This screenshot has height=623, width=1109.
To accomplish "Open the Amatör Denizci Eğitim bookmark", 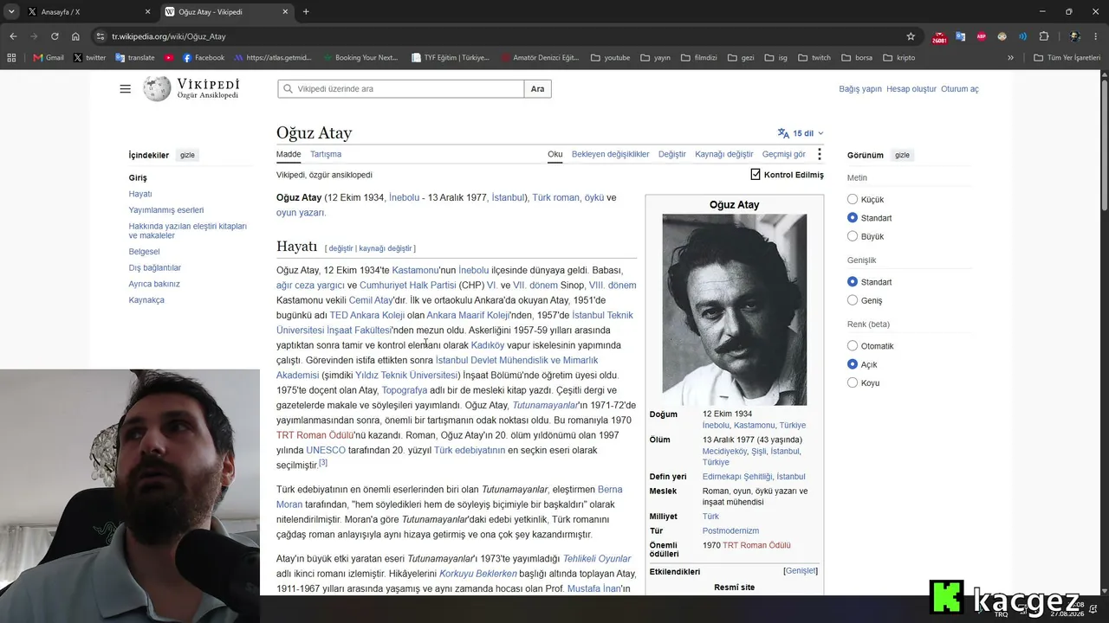I will click(540, 58).
